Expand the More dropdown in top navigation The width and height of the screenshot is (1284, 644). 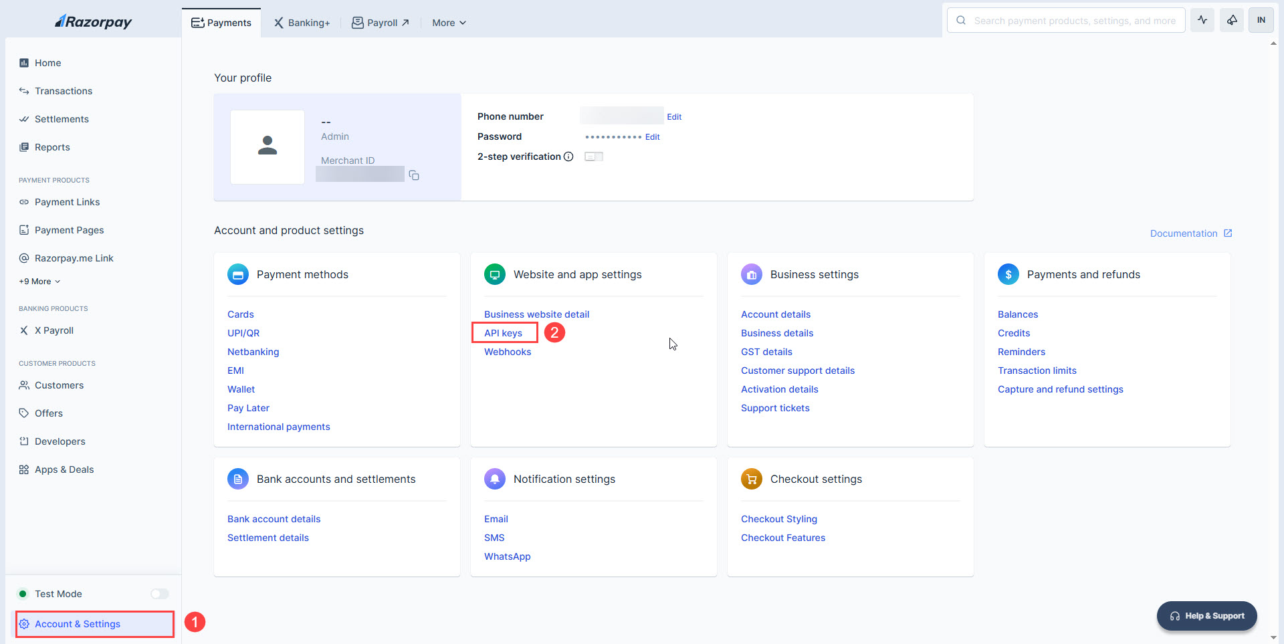(x=449, y=23)
